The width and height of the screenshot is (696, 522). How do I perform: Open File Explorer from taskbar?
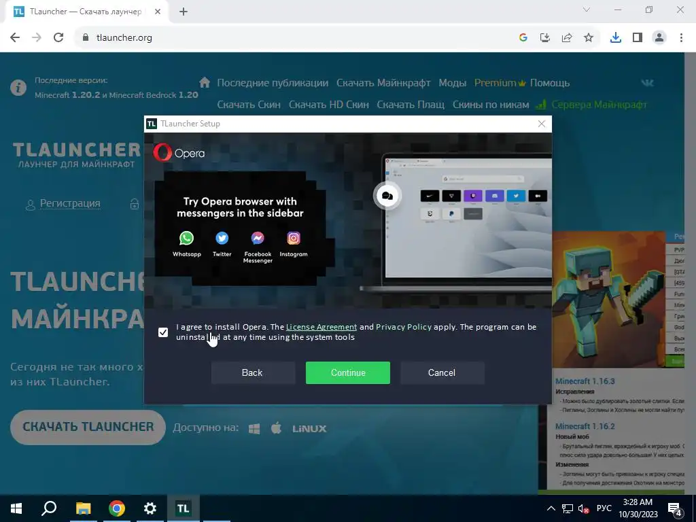pos(83,508)
